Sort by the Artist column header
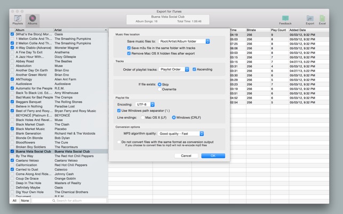 [80, 30]
